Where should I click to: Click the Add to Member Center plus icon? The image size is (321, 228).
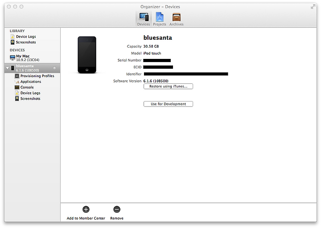pos(86,209)
